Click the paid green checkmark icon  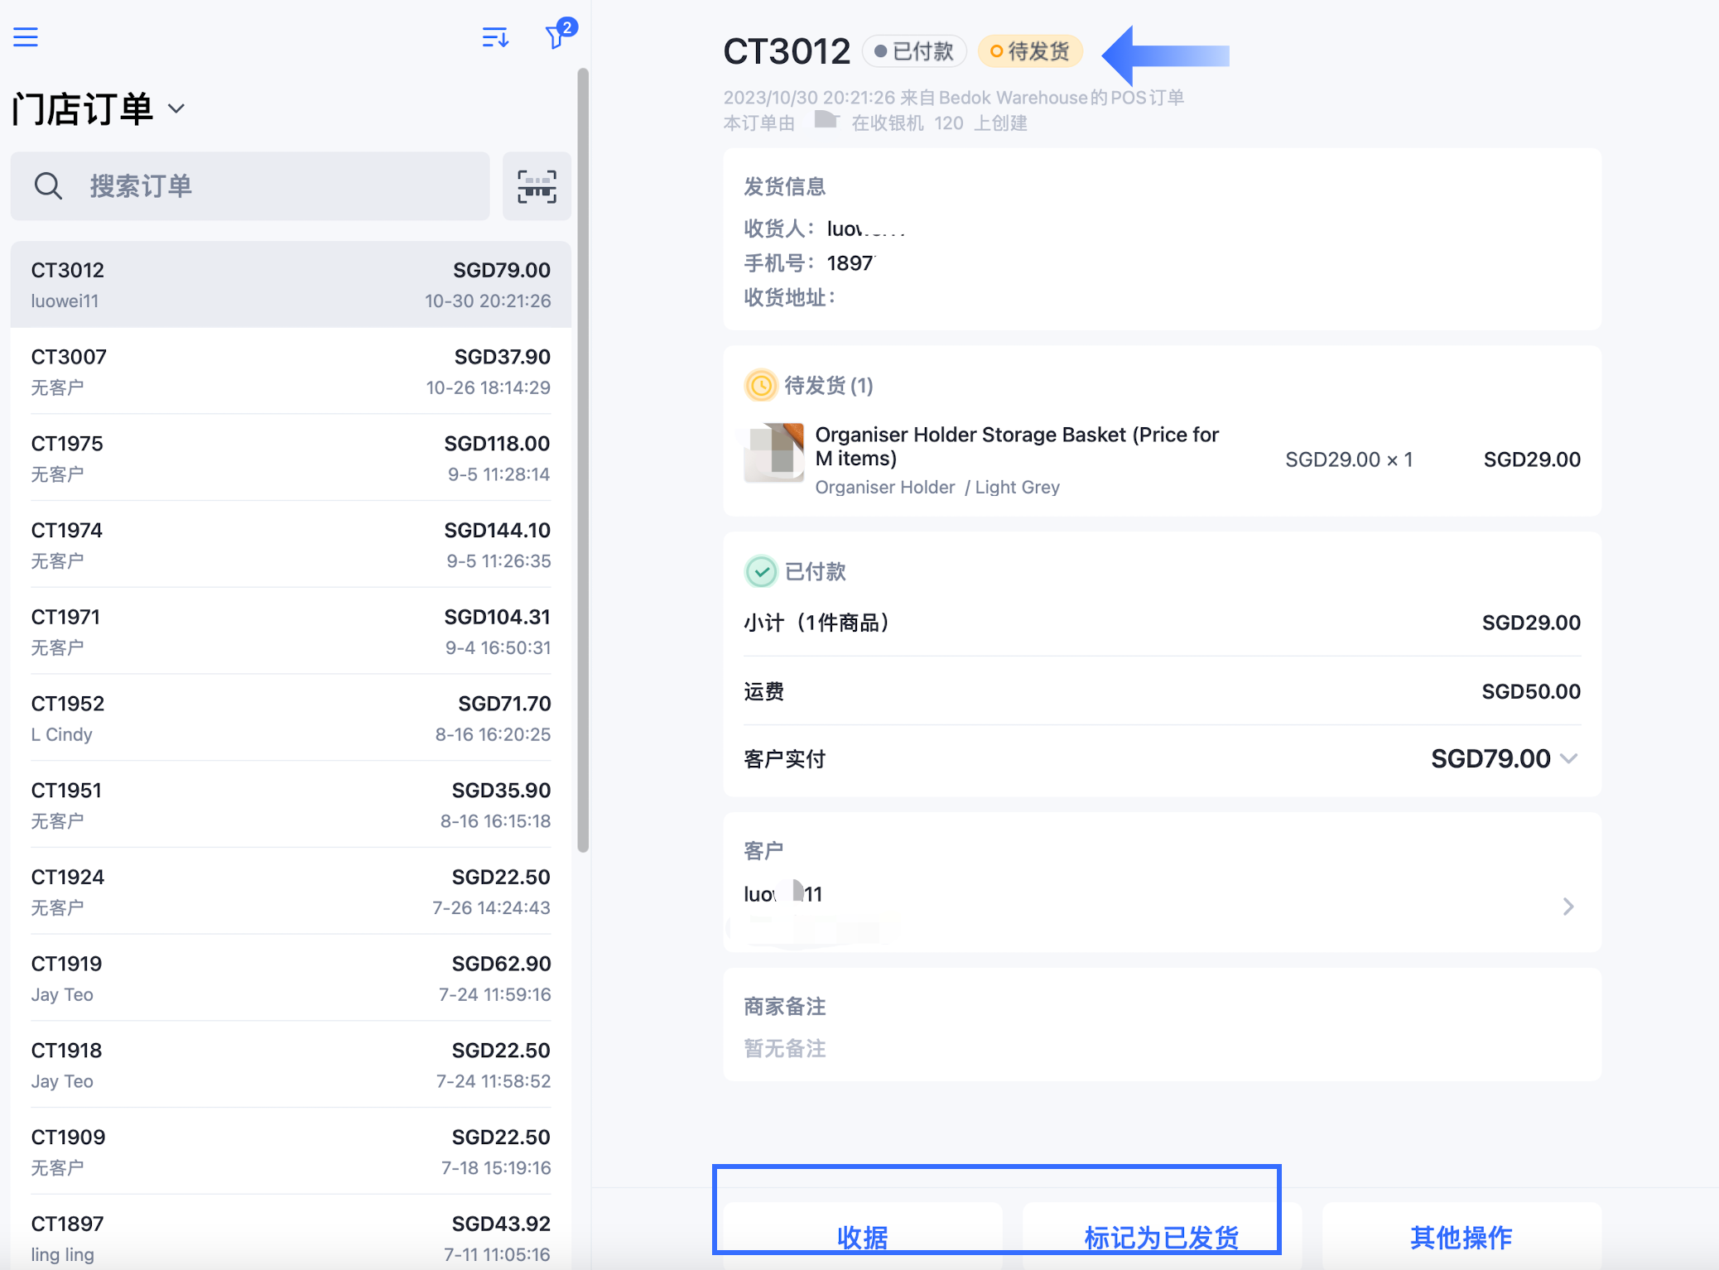coord(760,572)
